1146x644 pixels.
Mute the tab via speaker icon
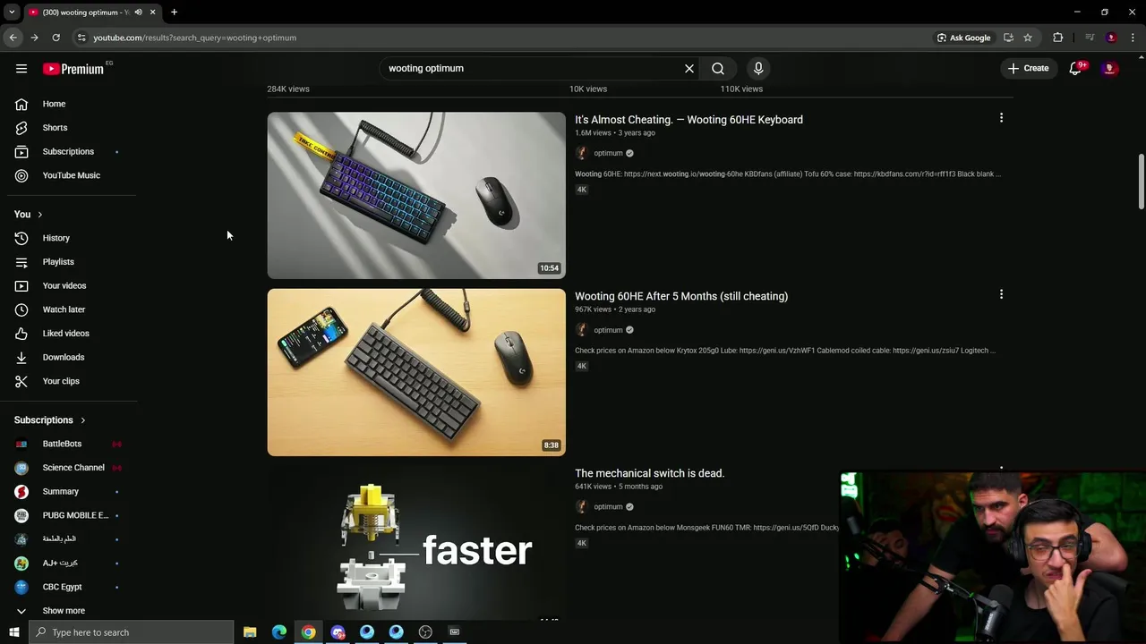[x=138, y=13]
